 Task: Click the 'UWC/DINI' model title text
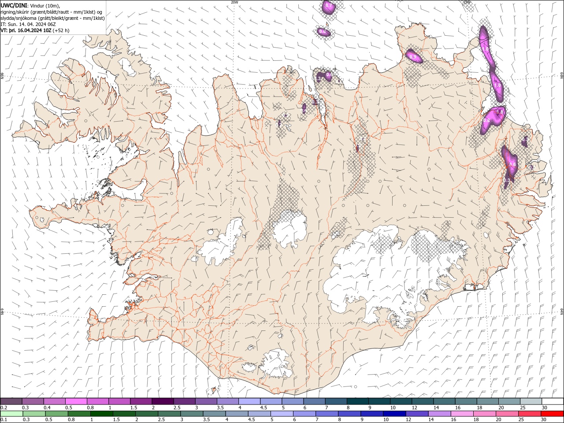(14, 5)
